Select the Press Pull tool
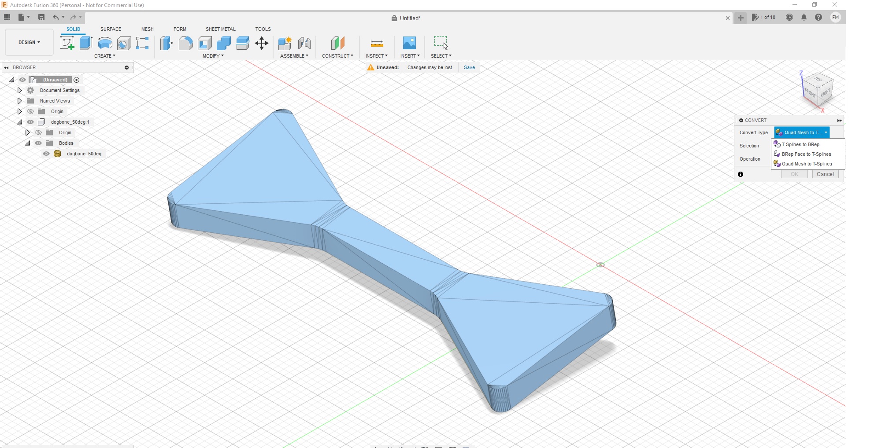874x448 pixels. [167, 43]
